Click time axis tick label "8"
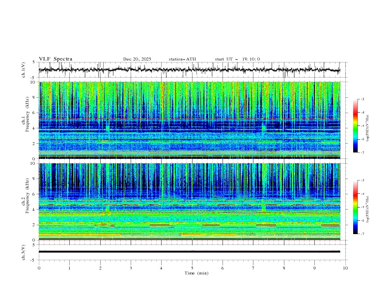Viewport: 389px width, 301px height. tap(284, 268)
